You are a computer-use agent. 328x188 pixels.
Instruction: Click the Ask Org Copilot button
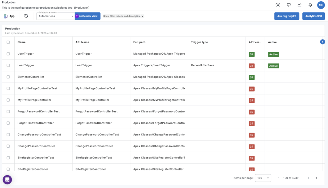pos(287,16)
